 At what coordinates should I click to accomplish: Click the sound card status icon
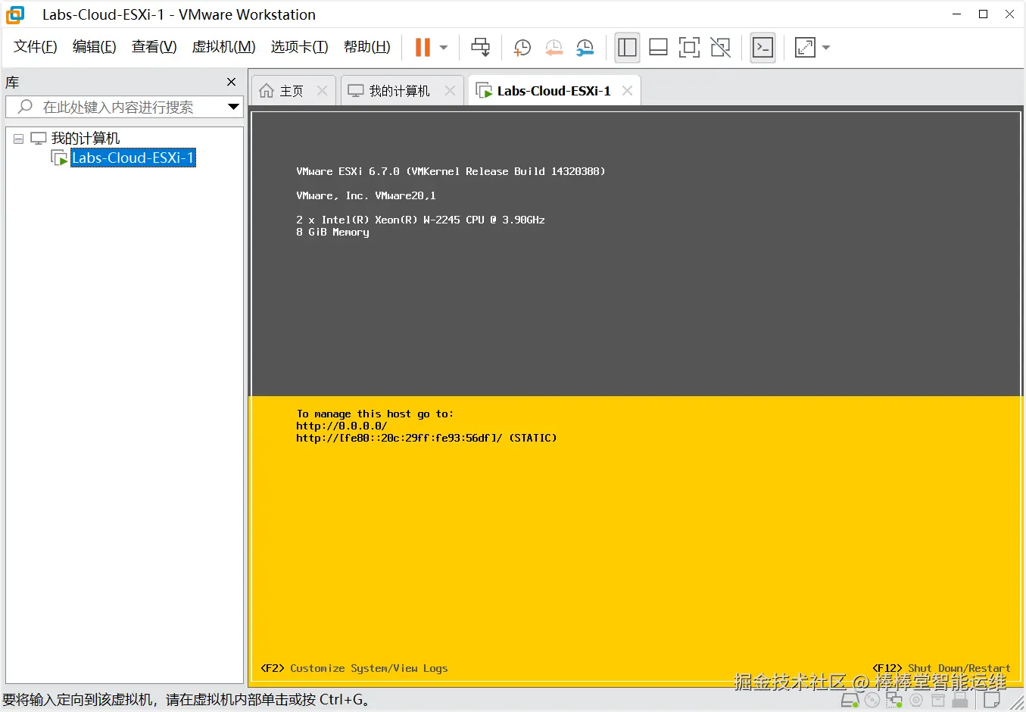coord(916,701)
